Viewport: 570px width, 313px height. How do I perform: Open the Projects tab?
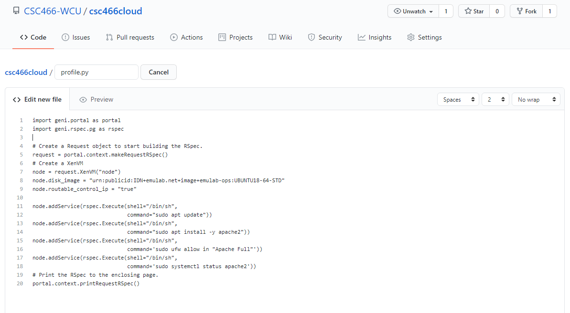[x=236, y=37]
